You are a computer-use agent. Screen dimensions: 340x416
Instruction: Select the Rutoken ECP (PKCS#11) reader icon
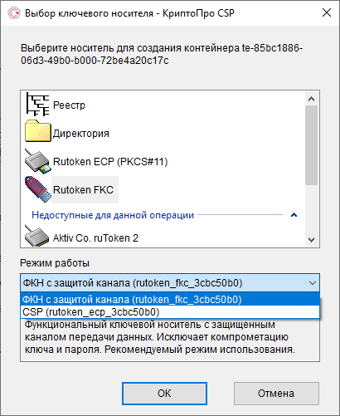37,161
